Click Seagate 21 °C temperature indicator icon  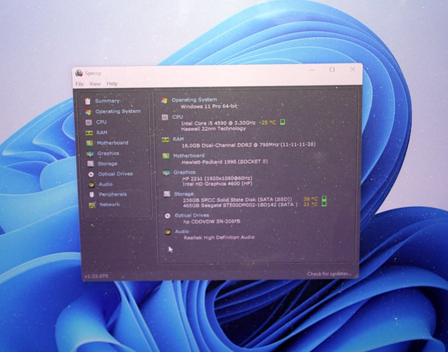pyautogui.click(x=324, y=203)
